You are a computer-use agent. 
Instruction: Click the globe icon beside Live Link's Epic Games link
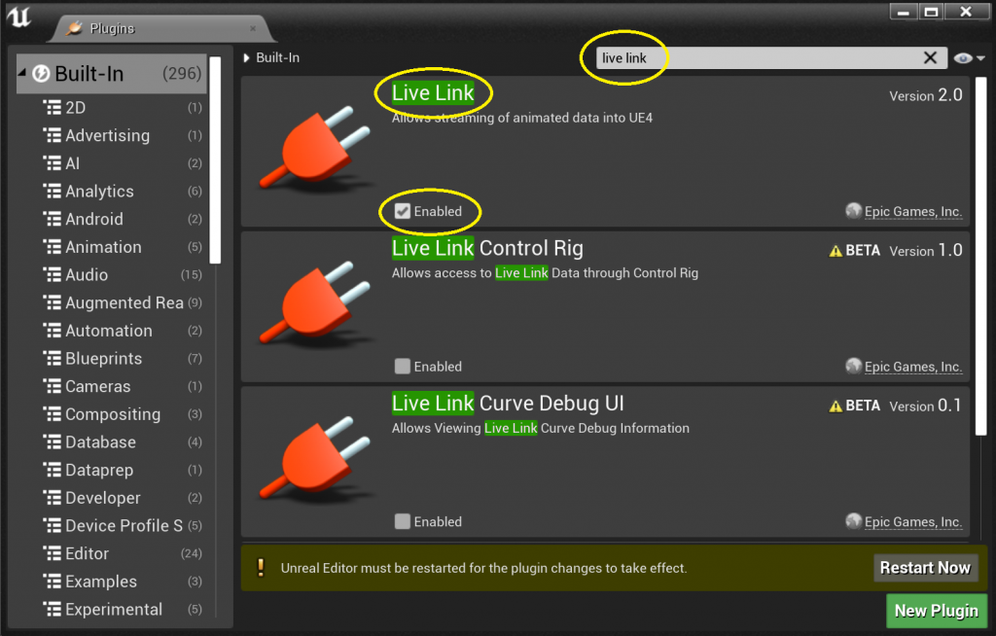click(853, 211)
